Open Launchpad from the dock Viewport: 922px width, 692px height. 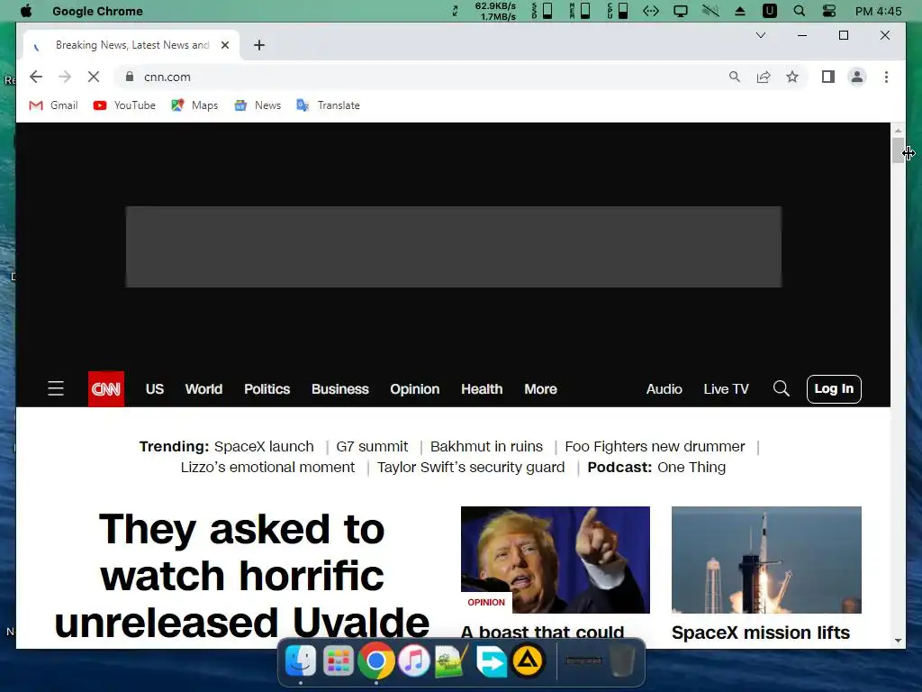point(339,660)
